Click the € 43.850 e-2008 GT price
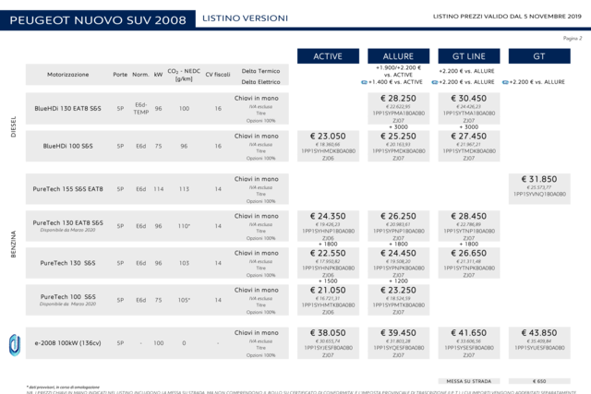Viewport: 591px width, 394px height. point(539,332)
